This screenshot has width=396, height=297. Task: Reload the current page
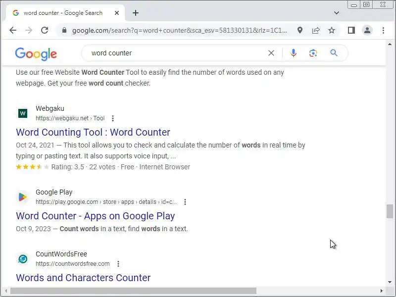click(x=45, y=30)
